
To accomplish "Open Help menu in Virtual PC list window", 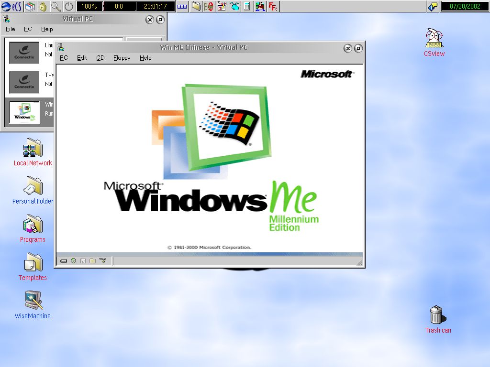I will [x=47, y=29].
